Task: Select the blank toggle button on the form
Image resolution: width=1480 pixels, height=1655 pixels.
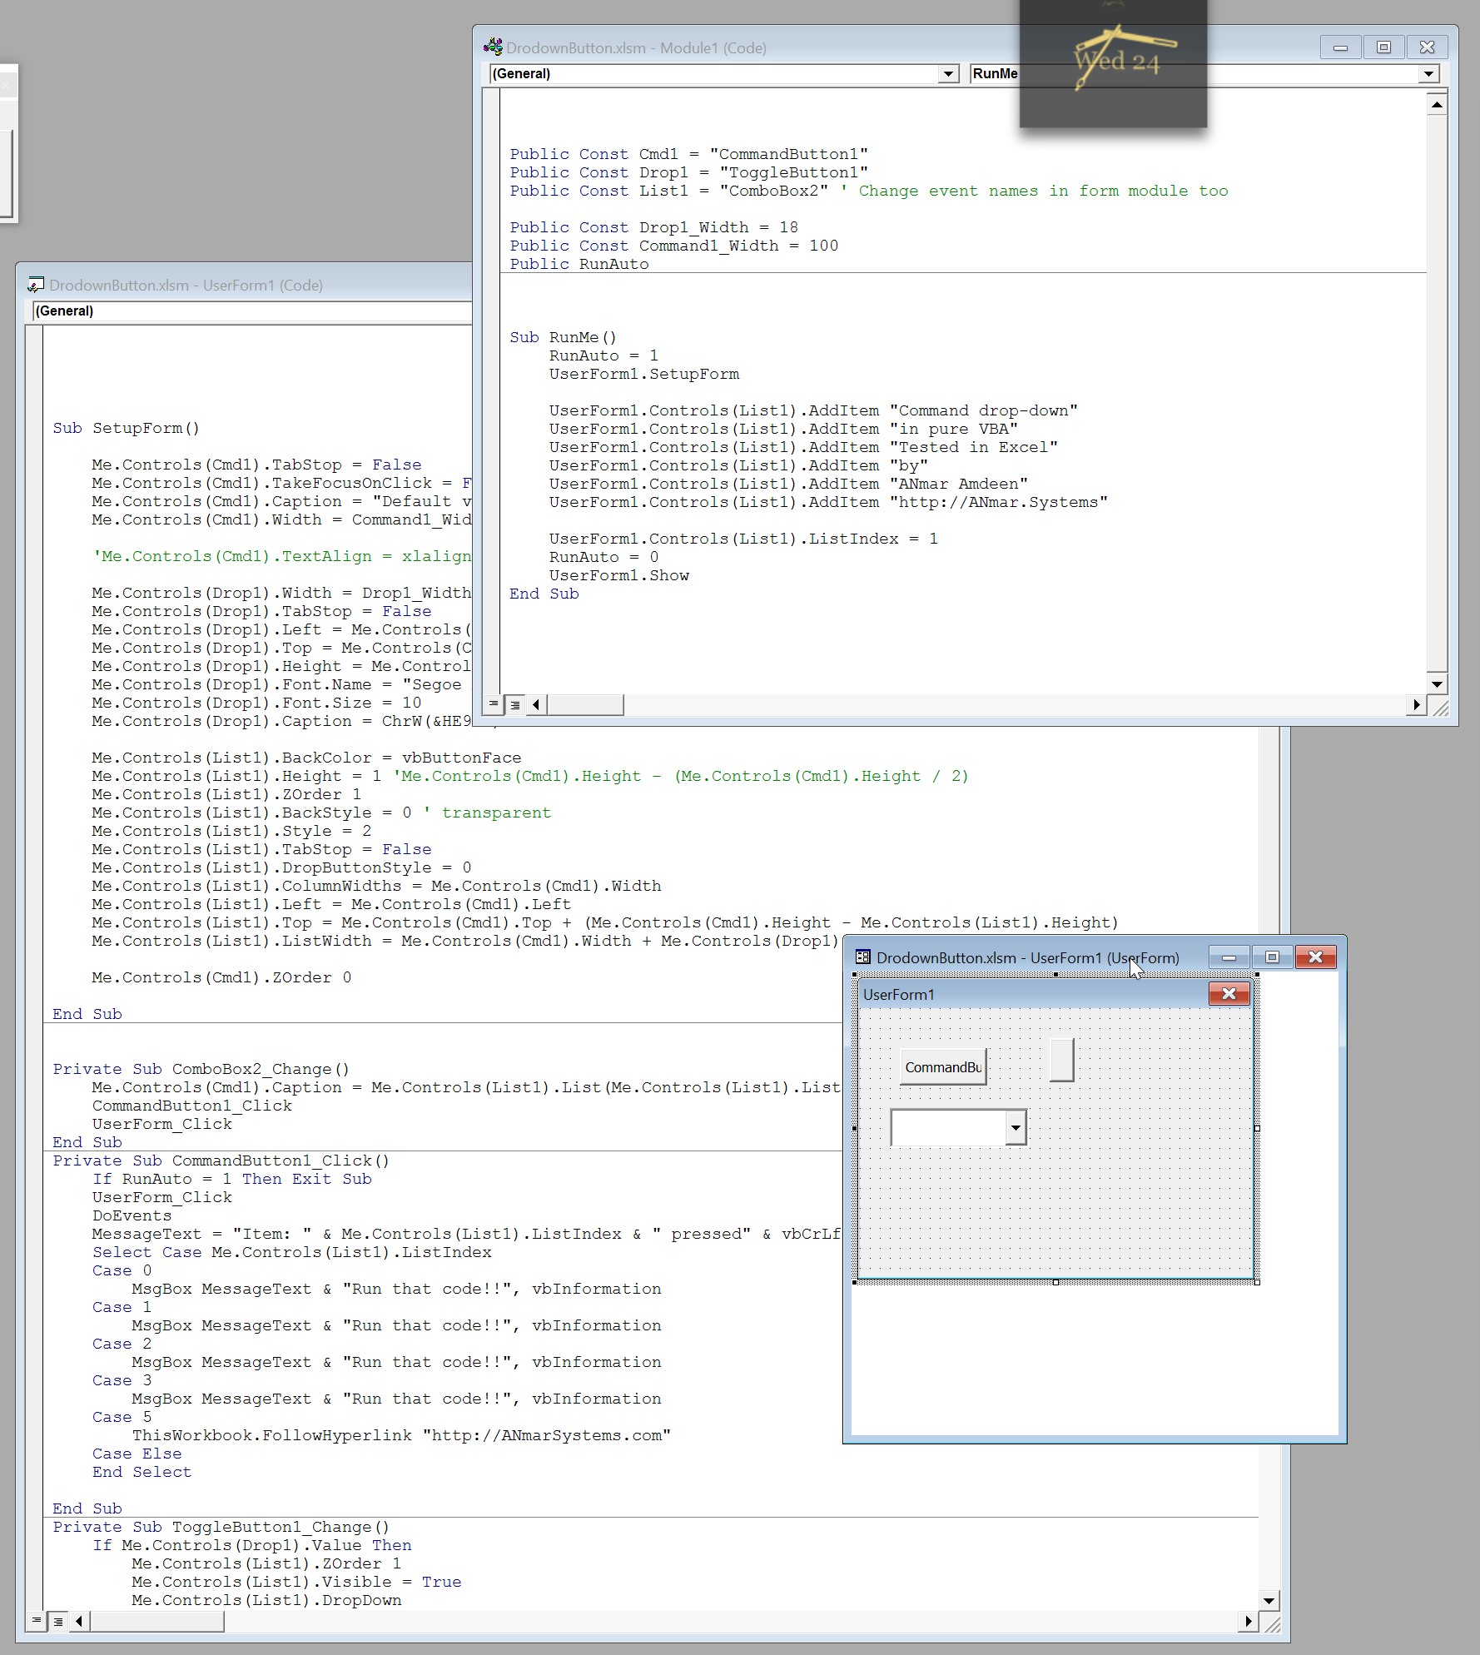Action: 1061,1060
